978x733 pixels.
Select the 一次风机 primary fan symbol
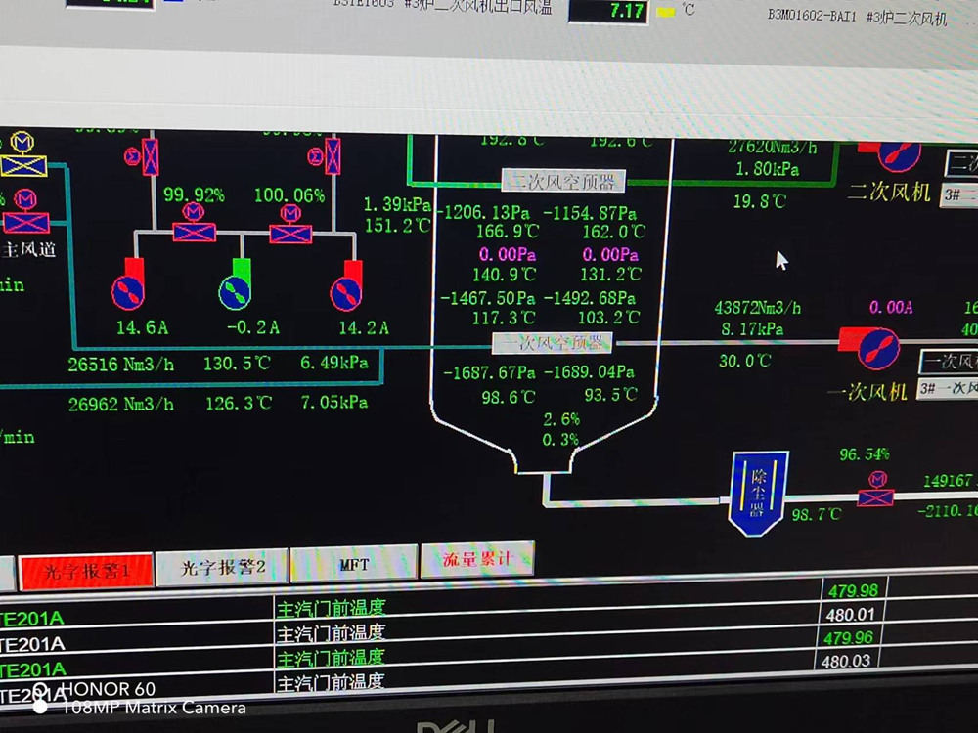click(868, 347)
